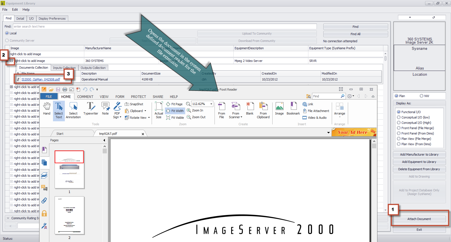Open the attachments side panel paperclip
Screen dimensions: 451x242
pyautogui.click(x=44, y=200)
